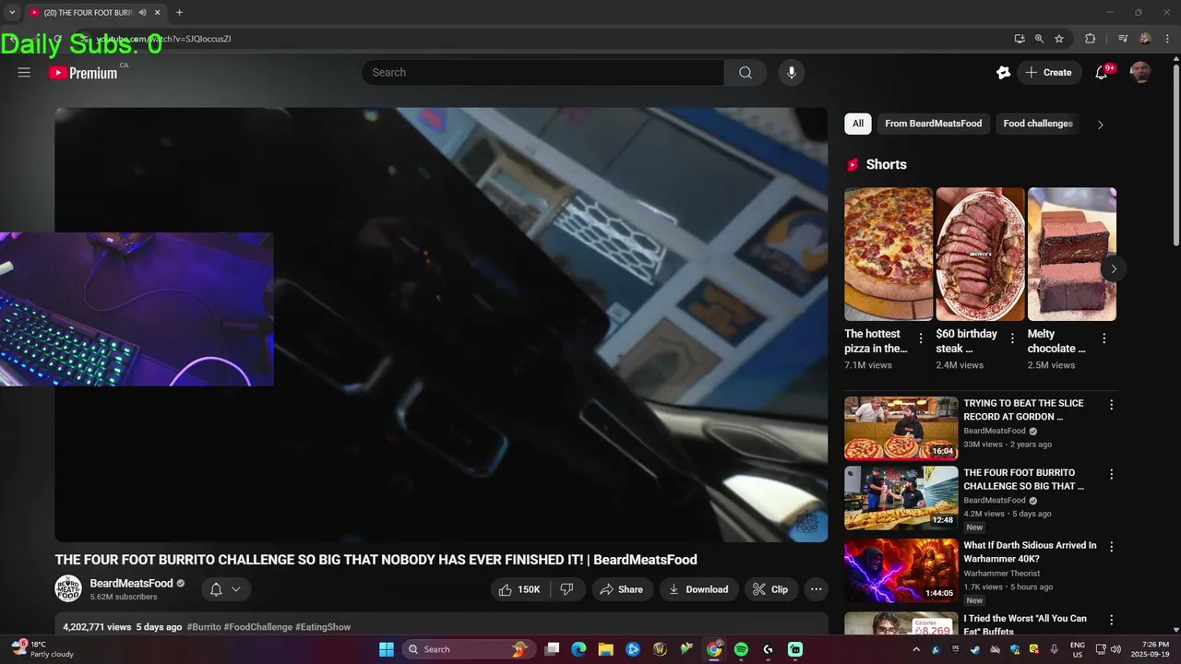
Task: Show hidden system tray icons chevron
Action: coord(918,649)
